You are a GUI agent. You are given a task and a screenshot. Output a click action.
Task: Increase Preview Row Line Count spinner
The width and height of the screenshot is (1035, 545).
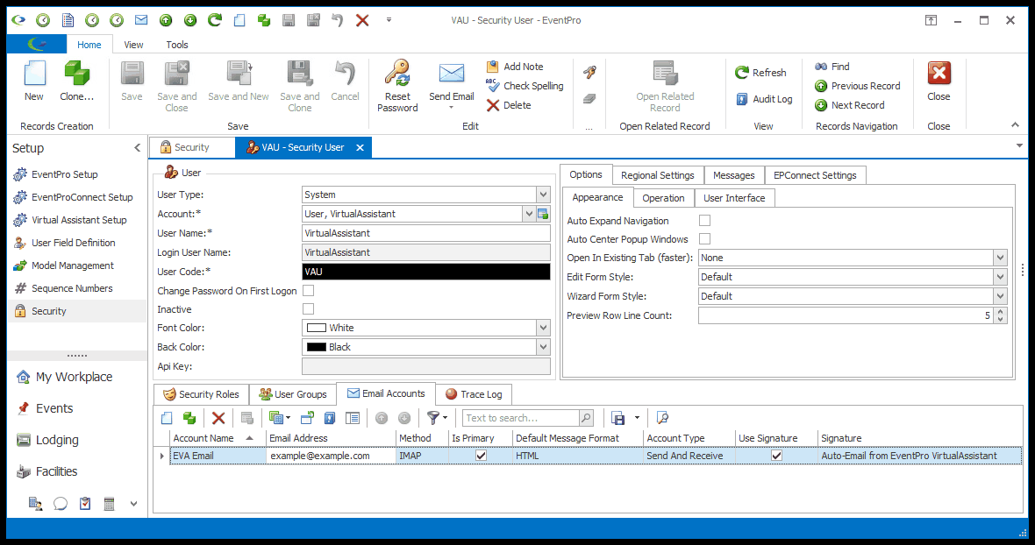[x=1001, y=312]
